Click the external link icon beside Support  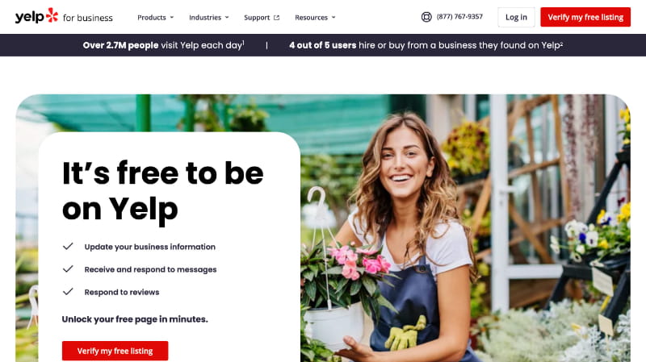[x=276, y=18]
